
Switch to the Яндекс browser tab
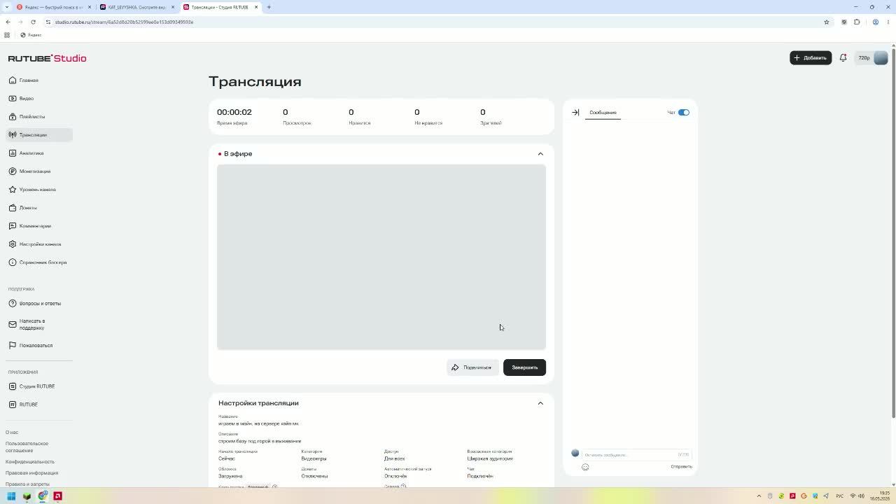point(52,7)
